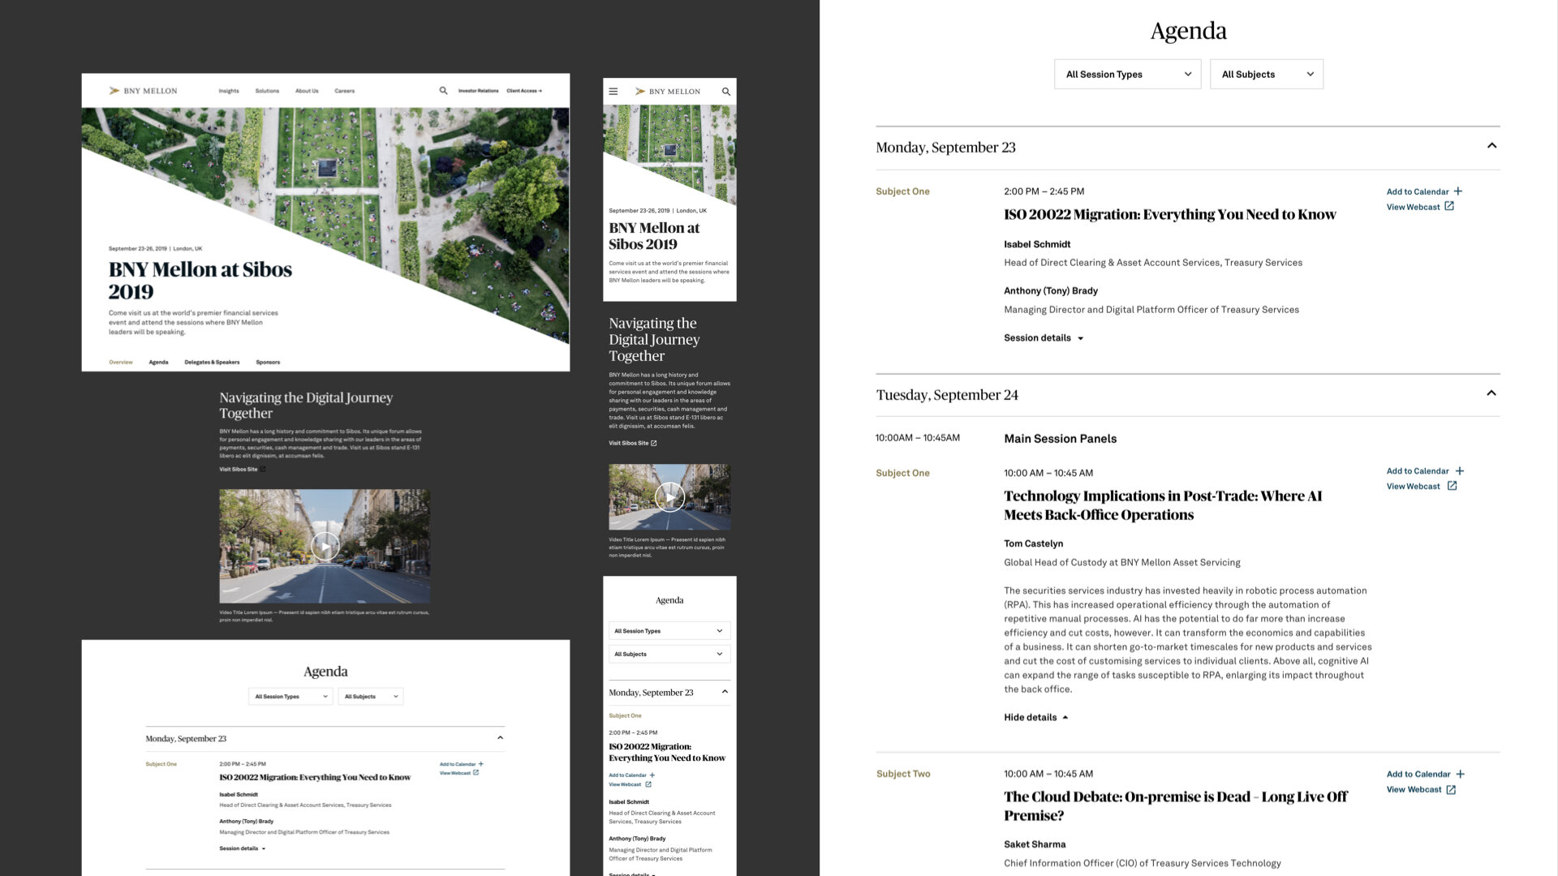Viewport: 1558px width, 876px height.
Task: Select the Agenda tab in desktop hero
Action: pyautogui.click(x=158, y=363)
